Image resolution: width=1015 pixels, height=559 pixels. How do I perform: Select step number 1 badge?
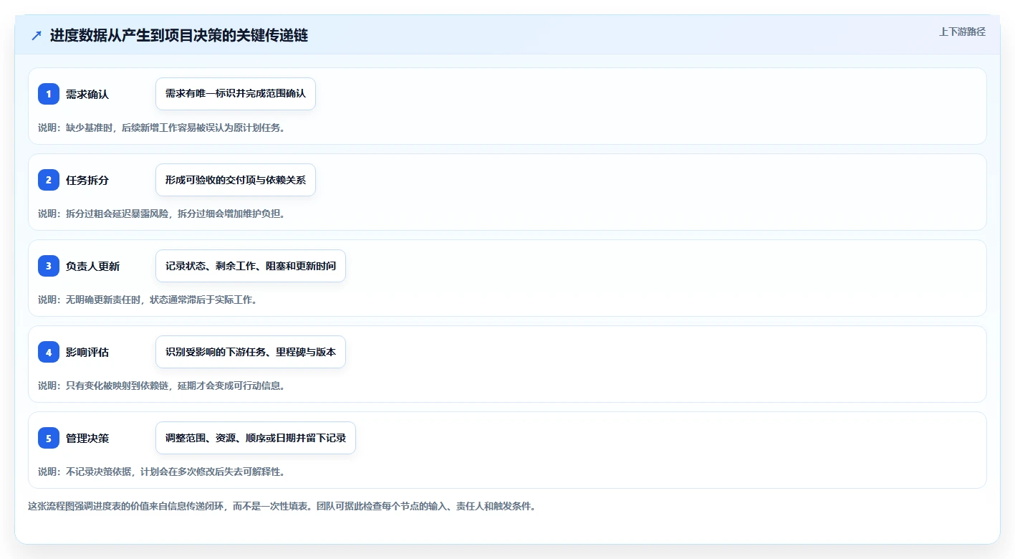pos(49,94)
